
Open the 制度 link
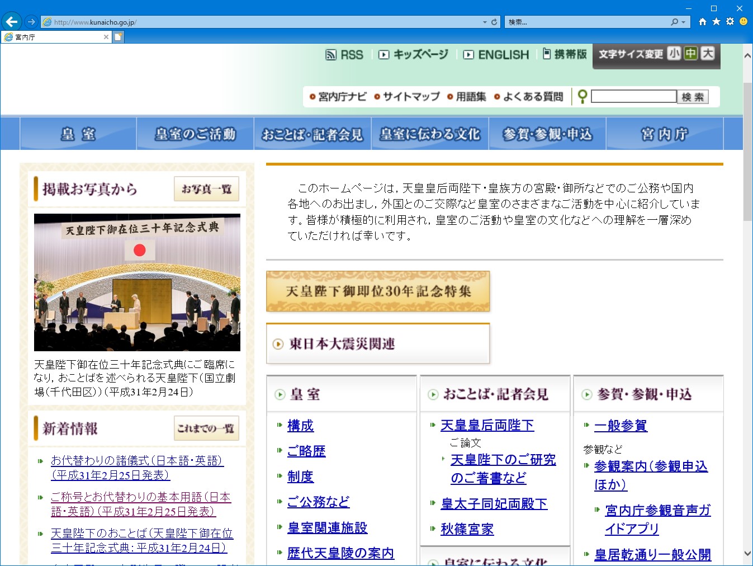(300, 477)
